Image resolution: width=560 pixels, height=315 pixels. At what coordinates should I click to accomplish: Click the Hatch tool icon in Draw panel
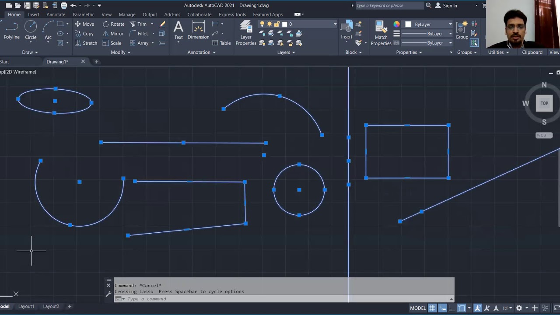(x=60, y=43)
